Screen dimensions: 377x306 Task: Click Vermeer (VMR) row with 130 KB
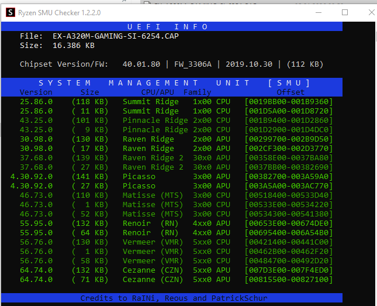click(177, 242)
